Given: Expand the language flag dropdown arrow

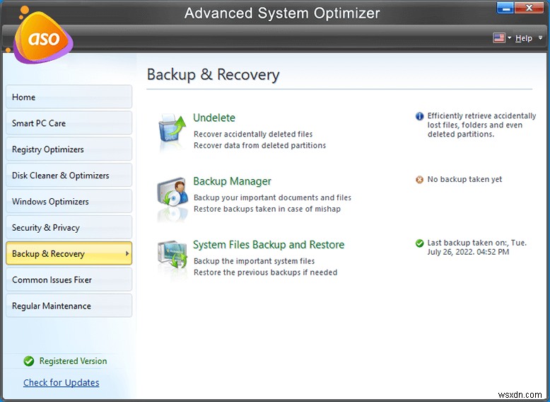Looking at the screenshot, I should pyautogui.click(x=509, y=38).
